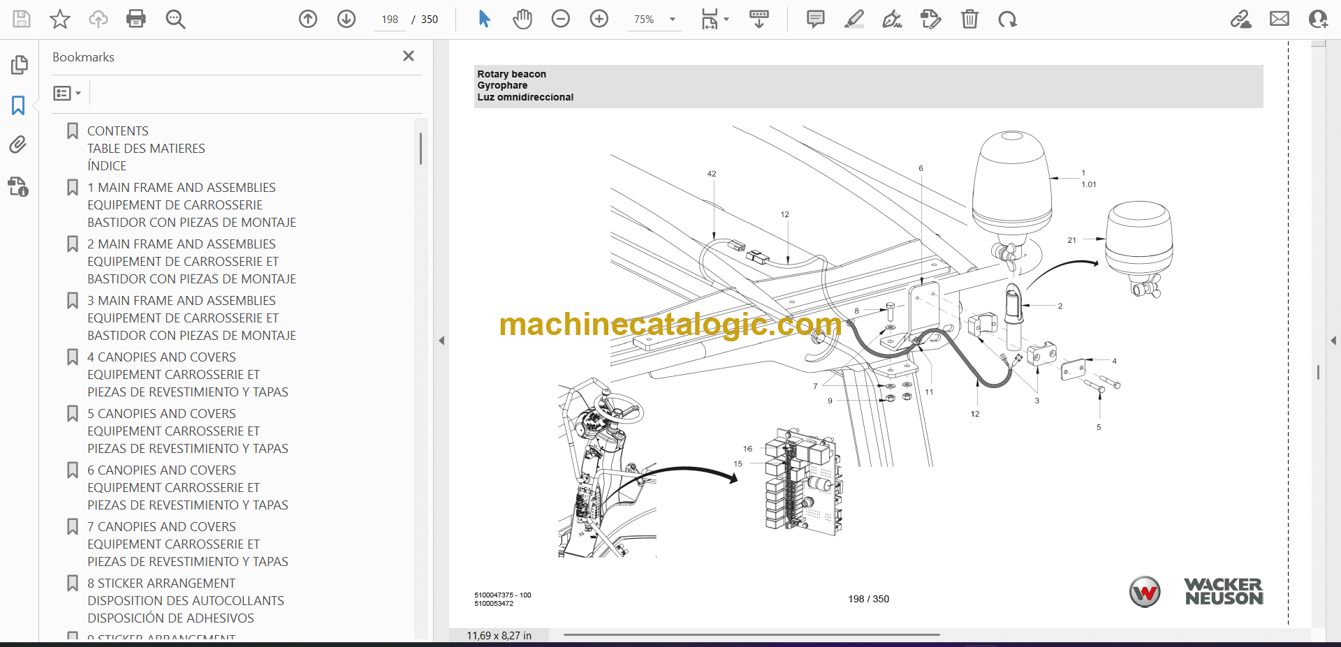Click the zoom in plus button
The height and width of the screenshot is (647, 1341).
coord(599,19)
